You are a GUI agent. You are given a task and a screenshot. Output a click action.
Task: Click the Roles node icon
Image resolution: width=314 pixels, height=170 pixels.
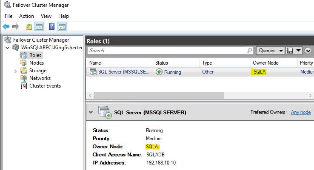(x=24, y=55)
